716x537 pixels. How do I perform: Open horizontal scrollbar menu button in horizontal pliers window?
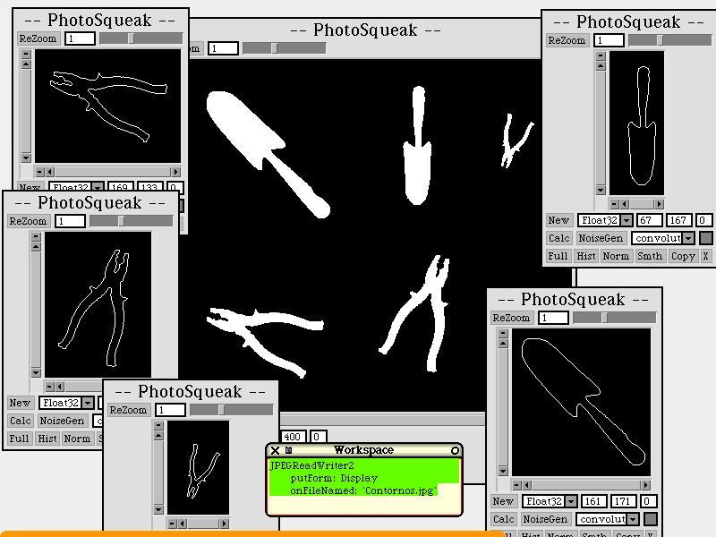[x=39, y=172]
